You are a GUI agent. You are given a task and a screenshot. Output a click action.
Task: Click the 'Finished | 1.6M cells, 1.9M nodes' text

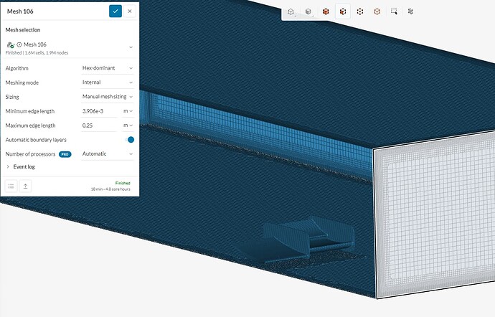point(37,53)
